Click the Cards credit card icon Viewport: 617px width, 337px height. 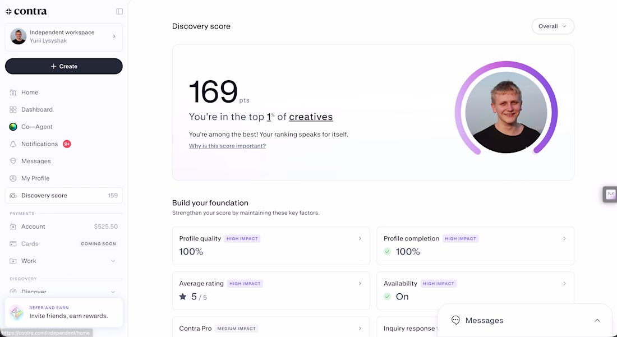click(13, 244)
